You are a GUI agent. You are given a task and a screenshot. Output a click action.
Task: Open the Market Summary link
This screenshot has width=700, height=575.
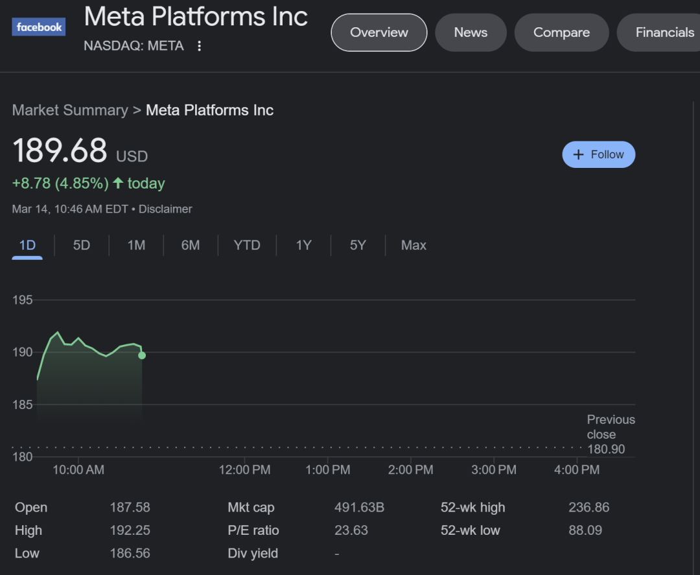(x=70, y=110)
